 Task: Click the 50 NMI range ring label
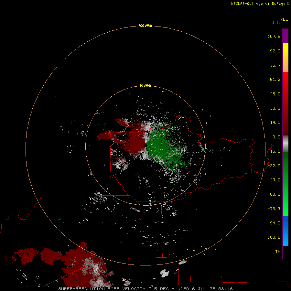145,85
